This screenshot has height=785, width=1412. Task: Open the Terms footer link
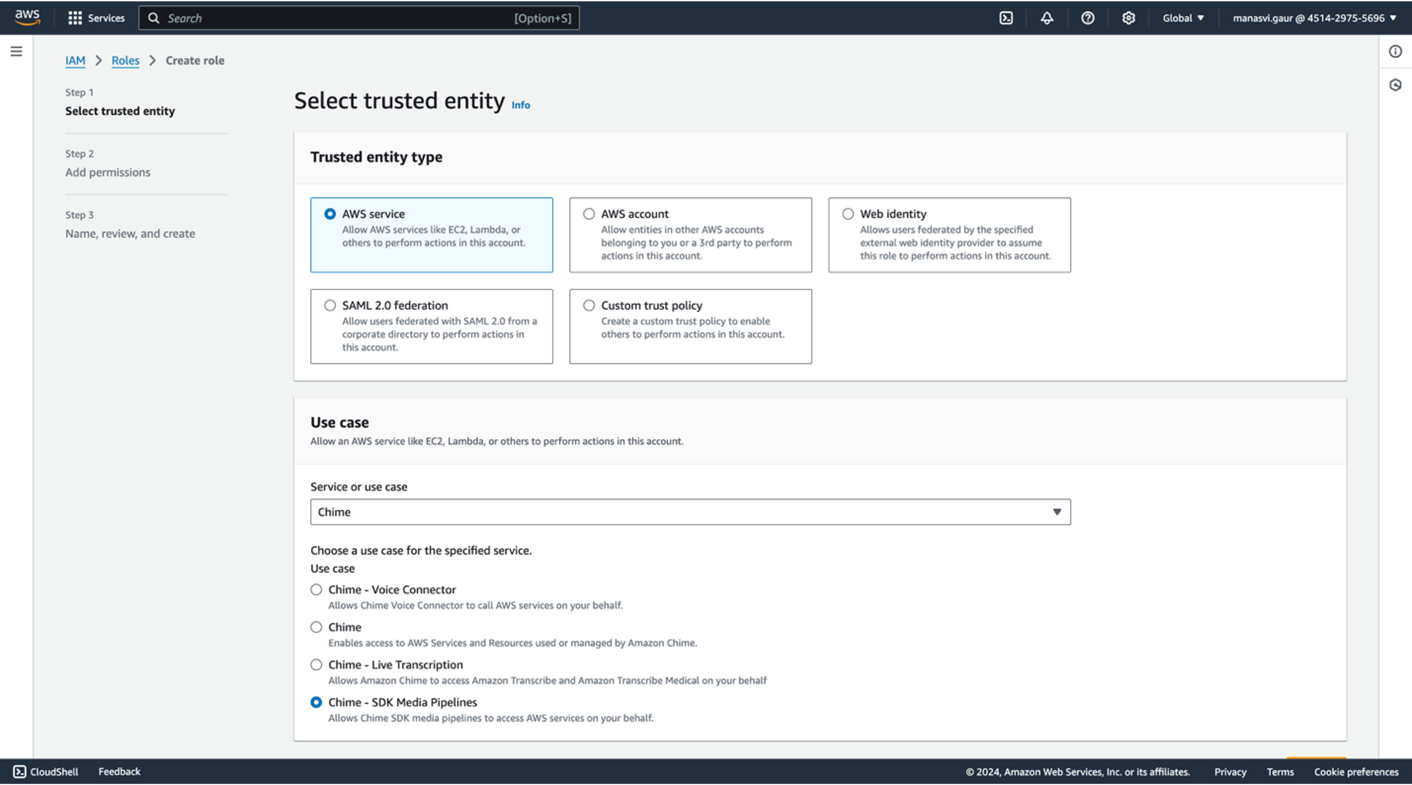click(x=1280, y=772)
